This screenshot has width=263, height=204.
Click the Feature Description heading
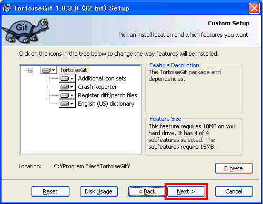[174, 65]
